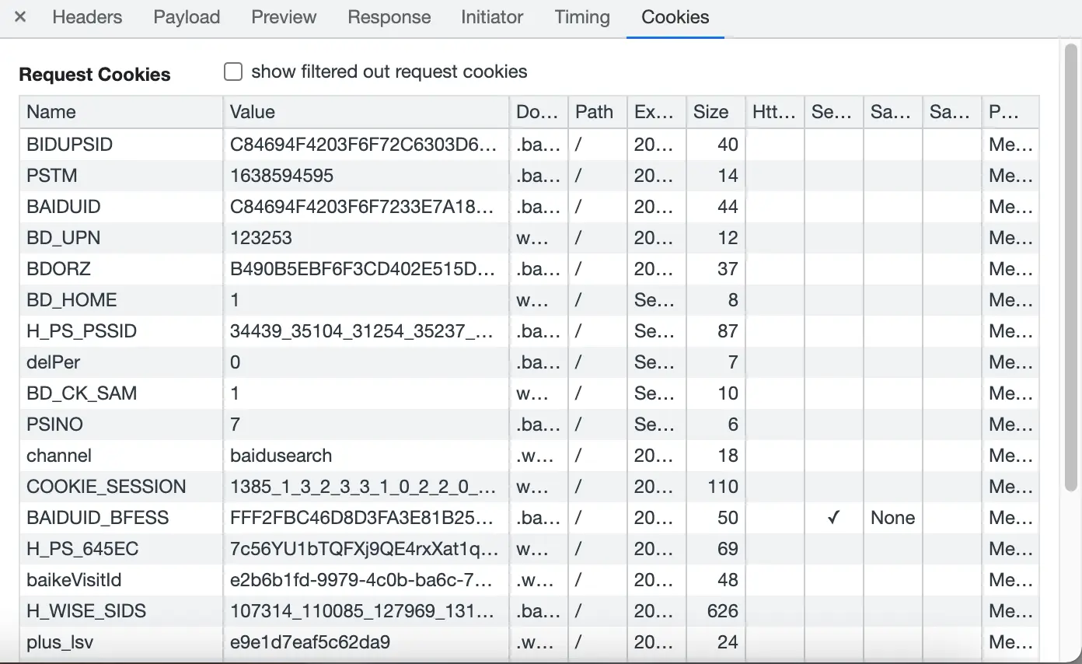Select the delPer cookie name
The image size is (1082, 664).
coord(53,362)
